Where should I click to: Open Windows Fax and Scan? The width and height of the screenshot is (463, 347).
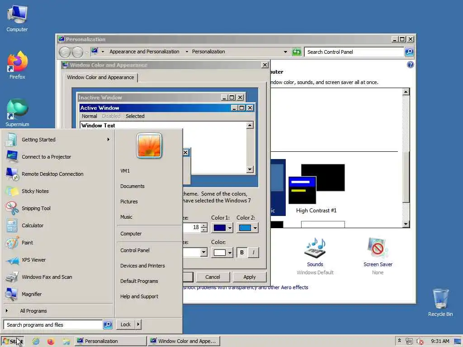tap(38, 277)
